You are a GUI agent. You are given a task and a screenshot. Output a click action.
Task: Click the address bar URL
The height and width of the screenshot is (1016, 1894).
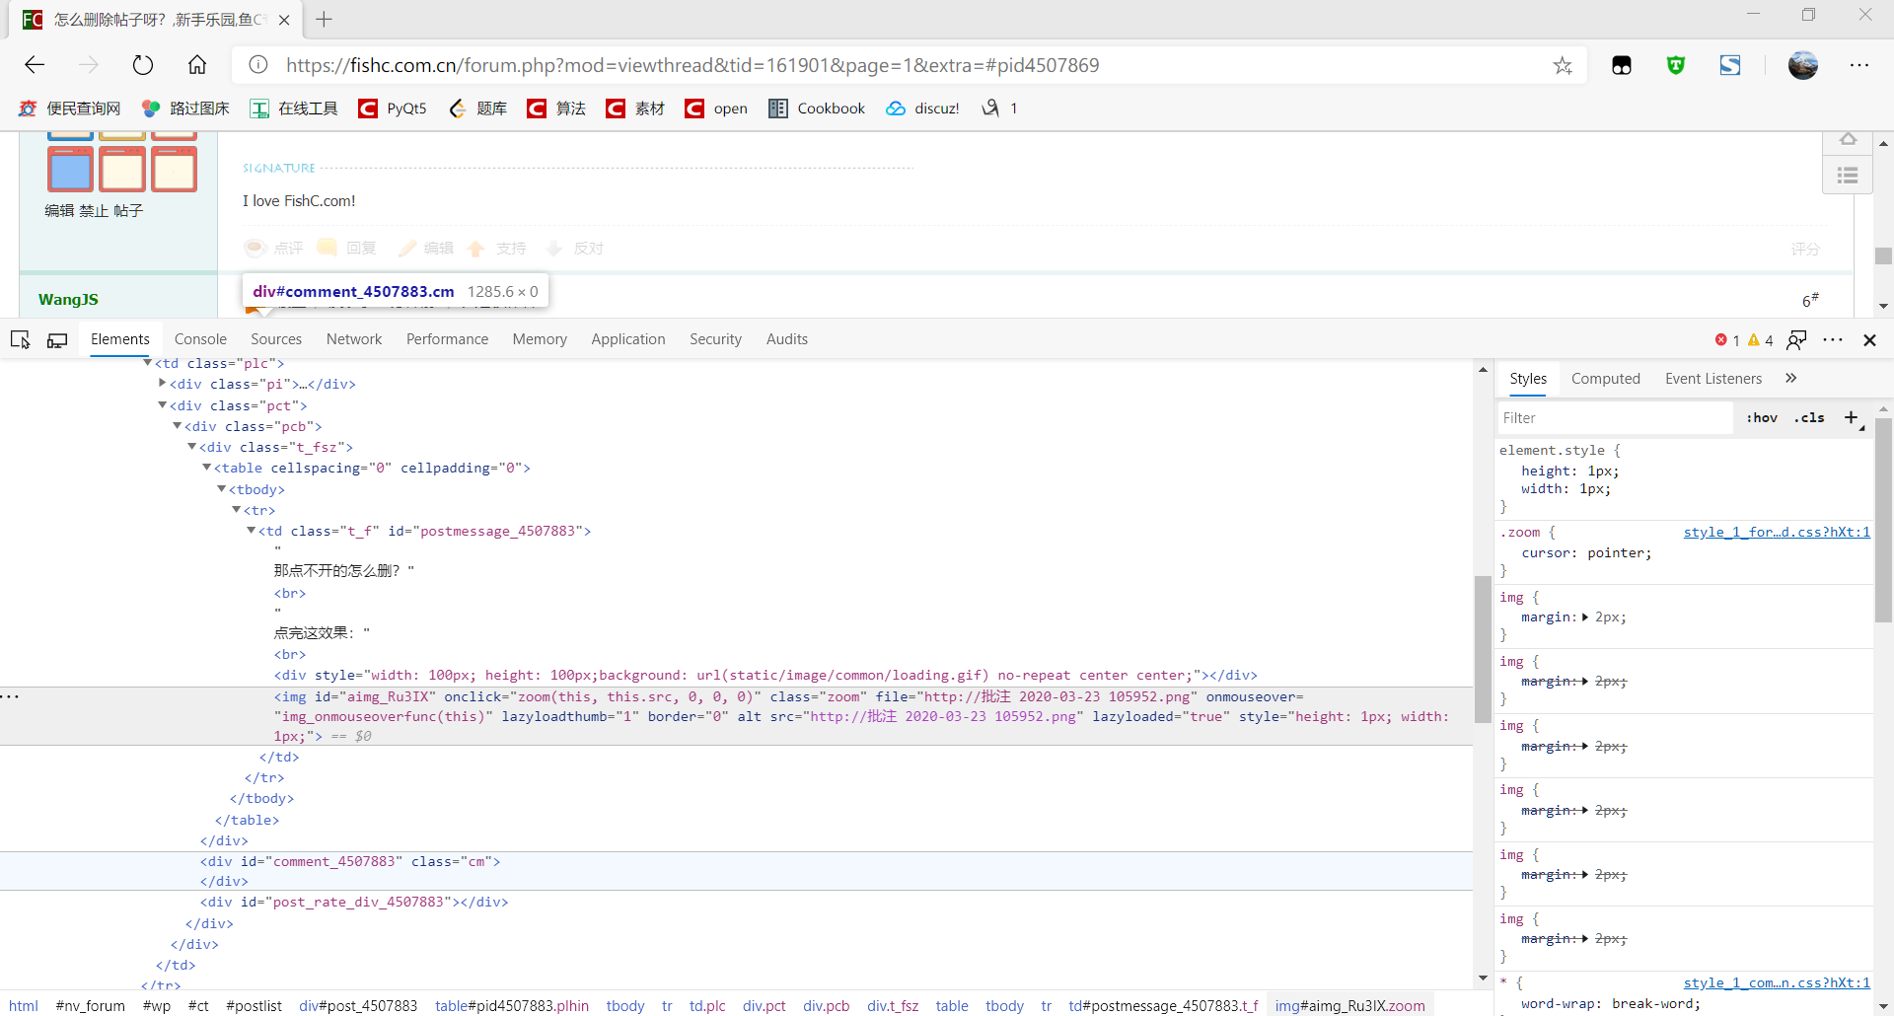[692, 65]
